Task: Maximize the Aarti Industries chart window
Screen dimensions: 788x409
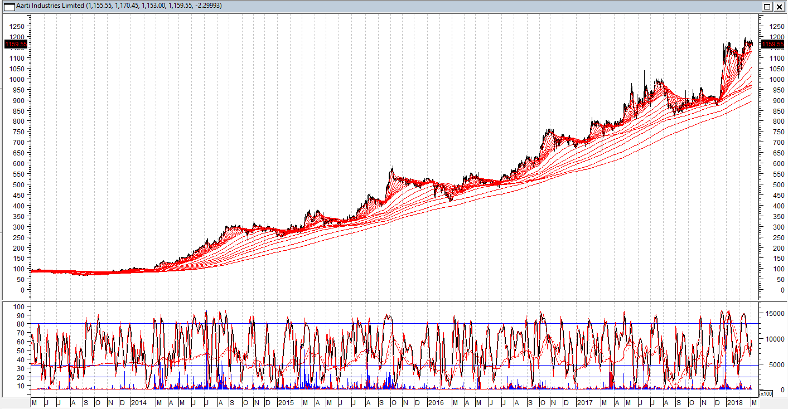Action: (767, 6)
